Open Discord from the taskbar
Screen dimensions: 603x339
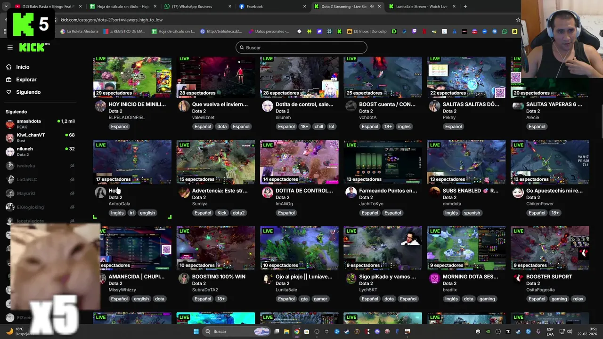(377, 331)
